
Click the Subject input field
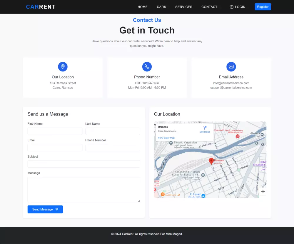83,164
